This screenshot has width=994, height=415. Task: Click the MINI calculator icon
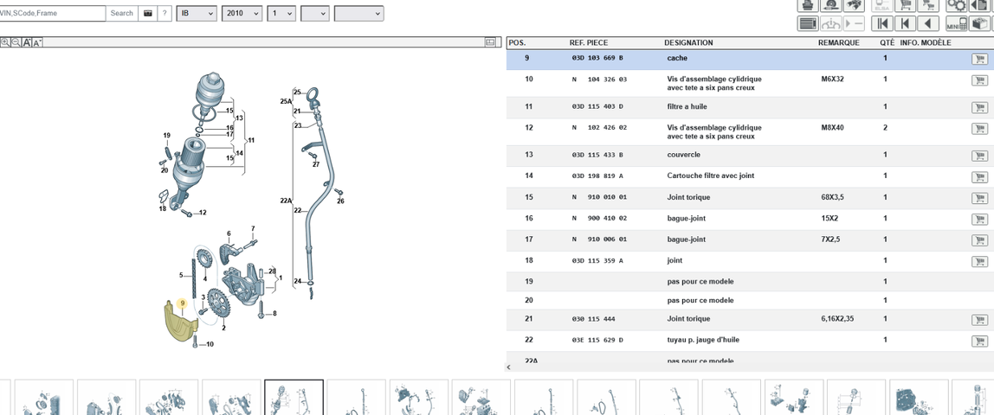(956, 24)
